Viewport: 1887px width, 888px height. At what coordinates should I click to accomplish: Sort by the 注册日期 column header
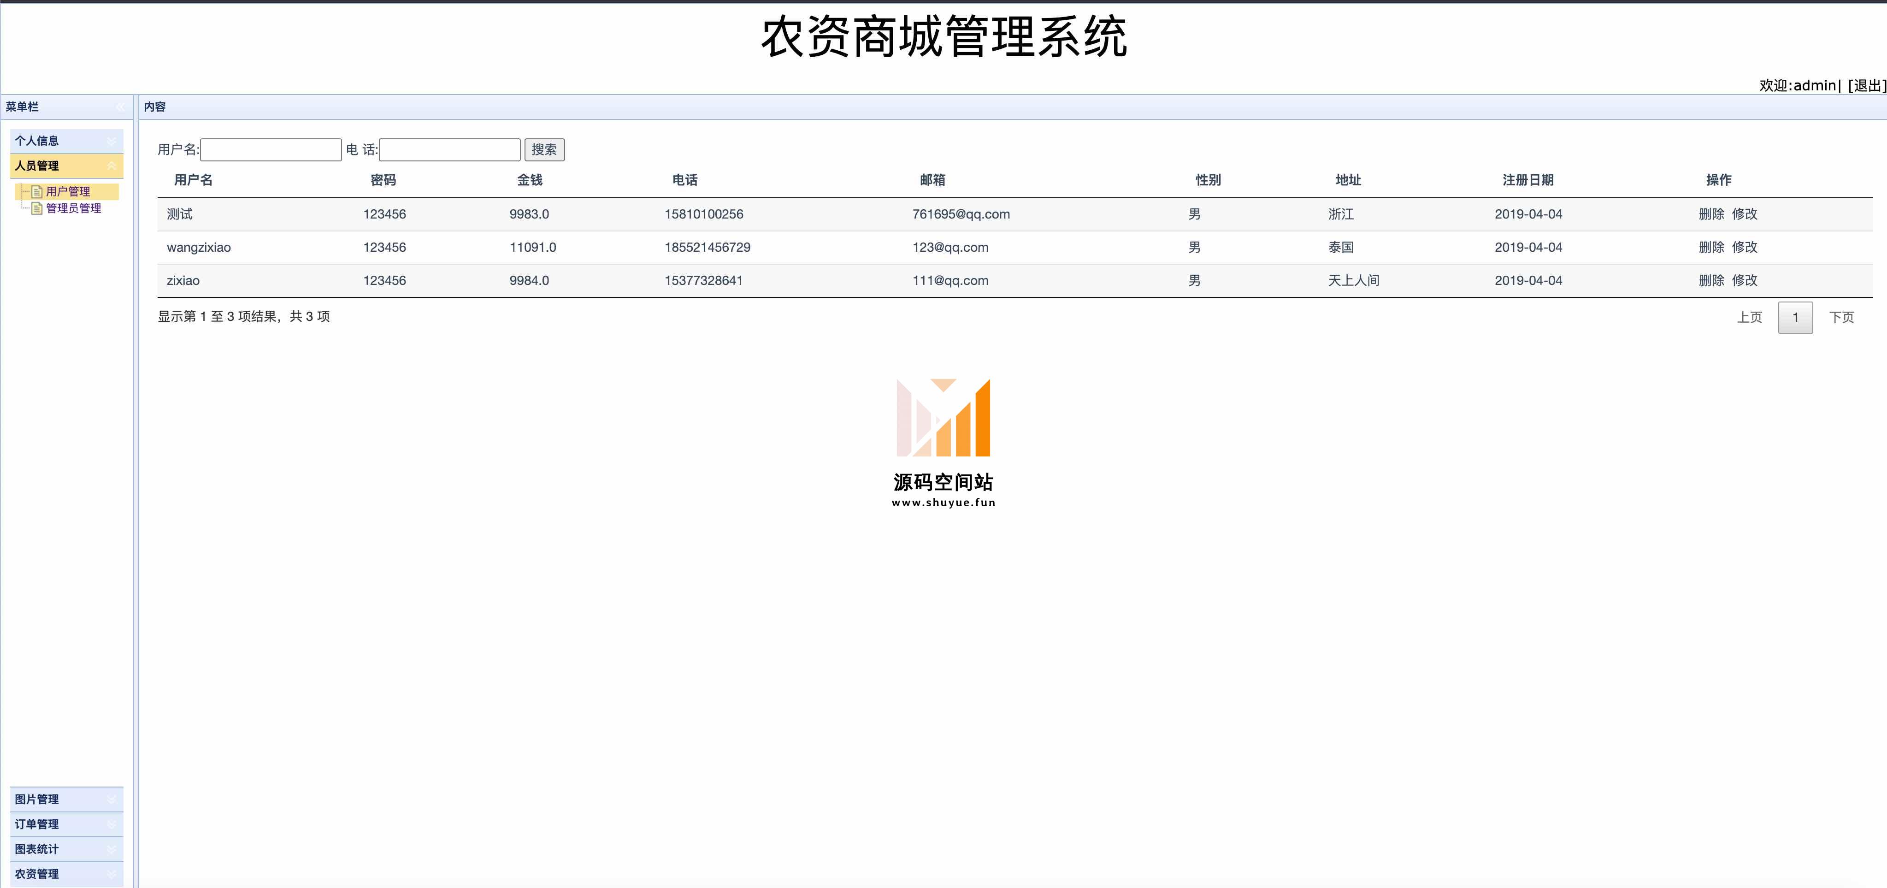point(1528,180)
